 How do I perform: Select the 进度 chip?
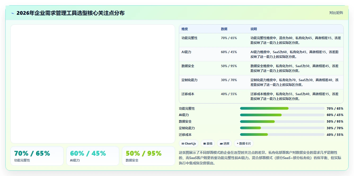224,143
